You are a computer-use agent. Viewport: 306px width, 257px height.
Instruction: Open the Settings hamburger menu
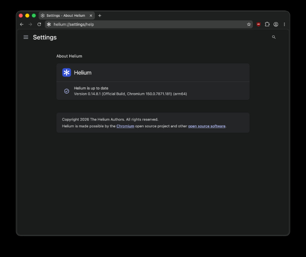coord(26,37)
